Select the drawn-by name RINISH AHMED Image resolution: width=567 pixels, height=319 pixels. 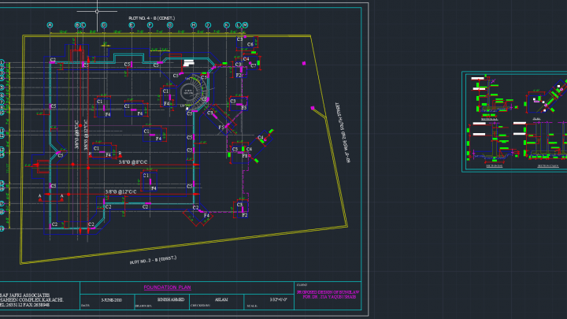click(171, 299)
